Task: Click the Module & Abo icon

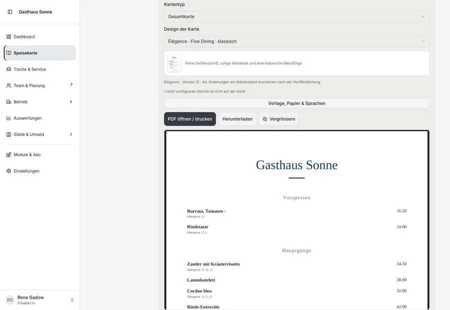Action: point(8,155)
